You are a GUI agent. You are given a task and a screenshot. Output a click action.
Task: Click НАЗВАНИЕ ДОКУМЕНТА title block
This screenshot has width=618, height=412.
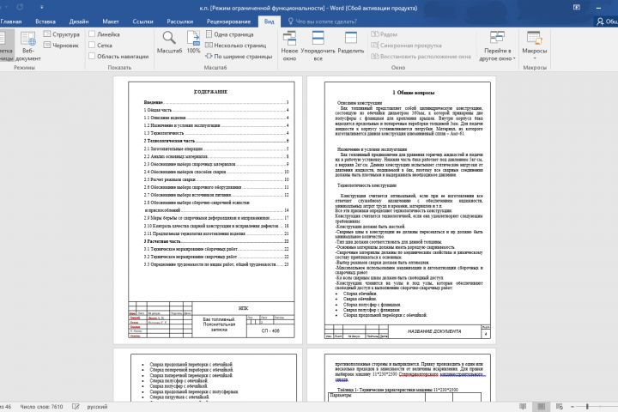pyautogui.click(x=434, y=331)
